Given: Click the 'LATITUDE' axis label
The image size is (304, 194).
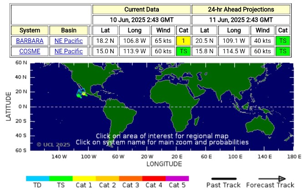Looking at the screenshot, I should tap(8, 107).
